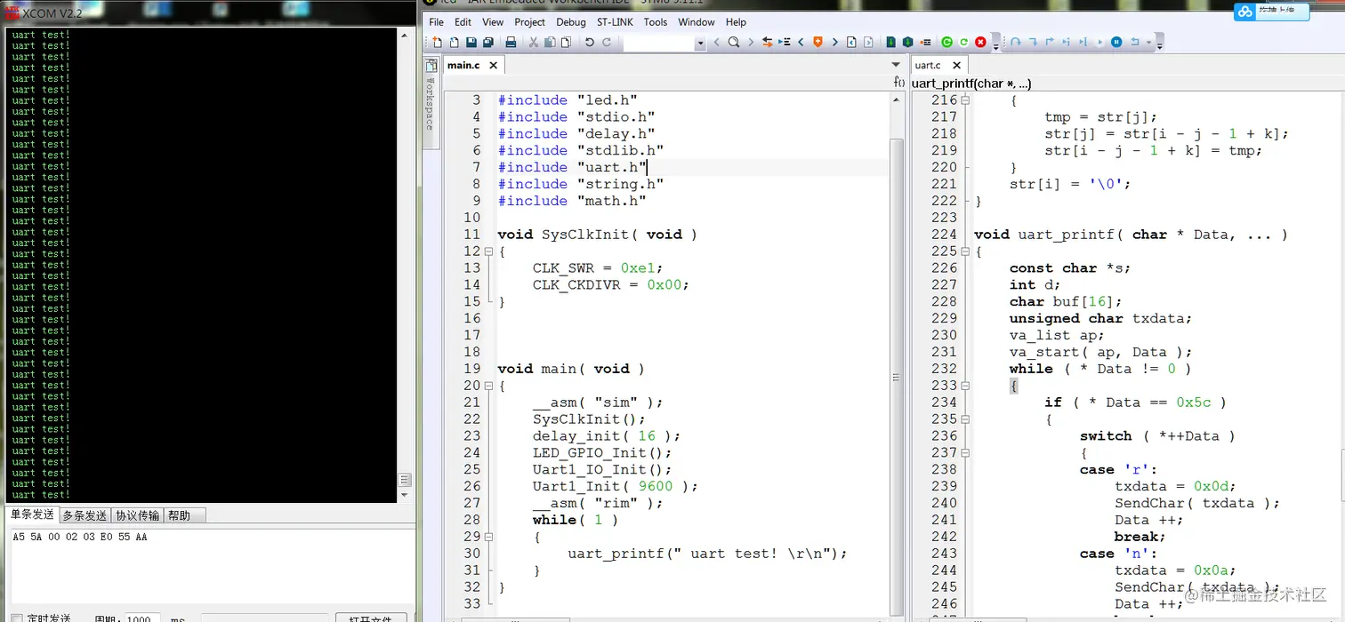Select the 协议传输 tab in XCOM
The width and height of the screenshot is (1345, 622).
click(x=138, y=515)
